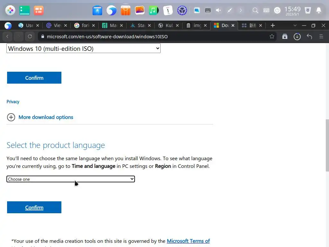Open the 'Choose one' language dropdown
The image size is (329, 247).
coord(70,179)
